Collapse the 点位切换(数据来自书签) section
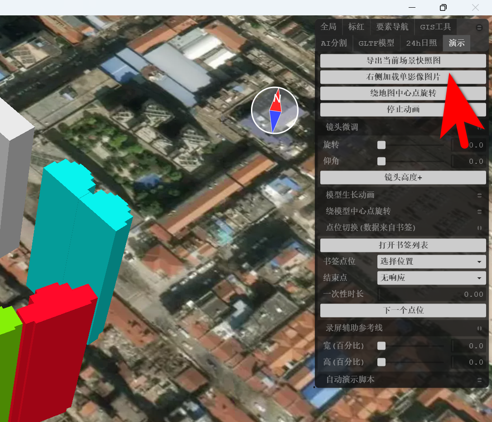 tap(403, 228)
